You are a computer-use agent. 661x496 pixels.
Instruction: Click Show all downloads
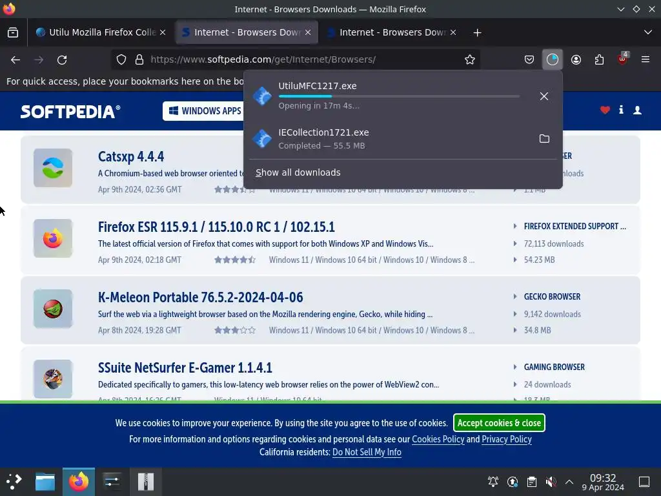pos(298,172)
